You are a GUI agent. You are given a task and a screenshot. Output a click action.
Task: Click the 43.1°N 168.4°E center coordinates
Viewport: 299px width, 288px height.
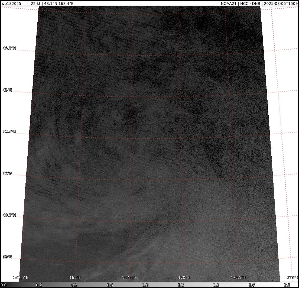59,4
